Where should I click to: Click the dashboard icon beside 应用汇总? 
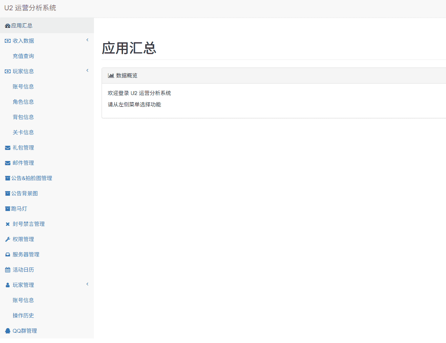pos(7,26)
